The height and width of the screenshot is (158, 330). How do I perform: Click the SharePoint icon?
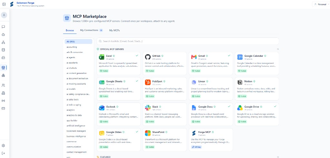click(148, 133)
